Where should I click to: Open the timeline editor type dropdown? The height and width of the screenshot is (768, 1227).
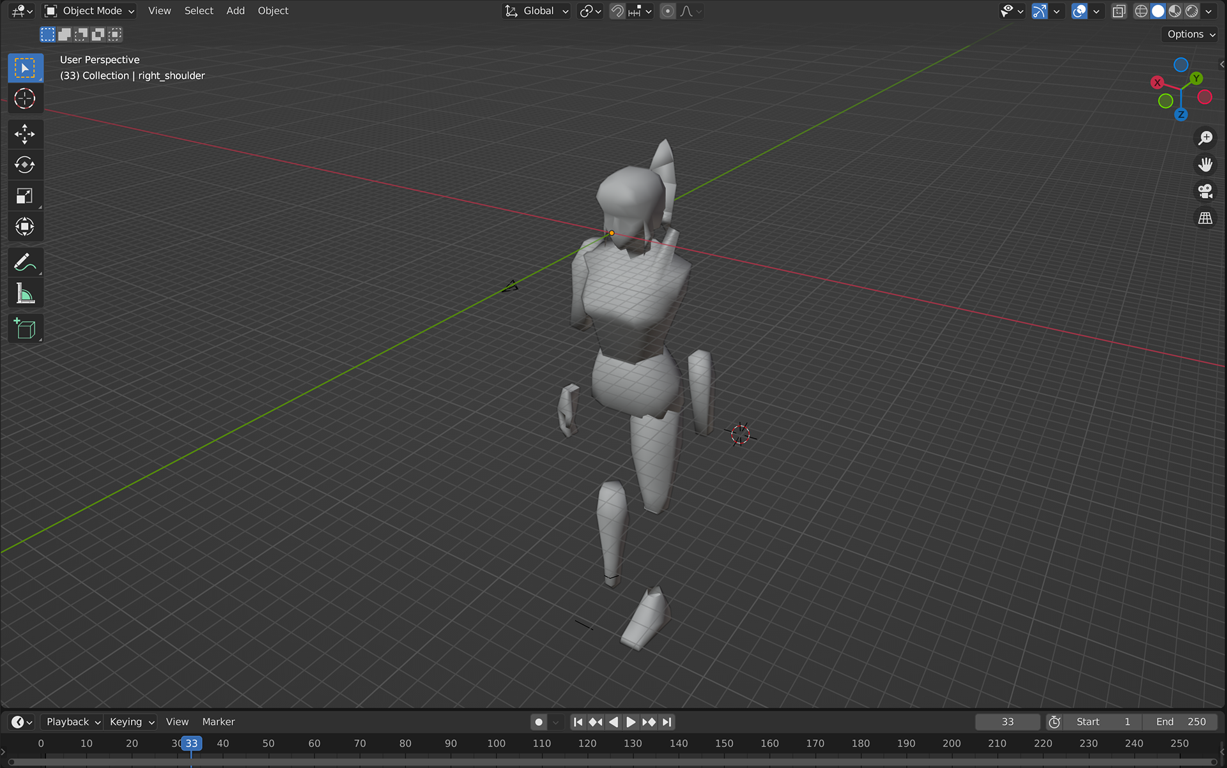click(x=22, y=722)
